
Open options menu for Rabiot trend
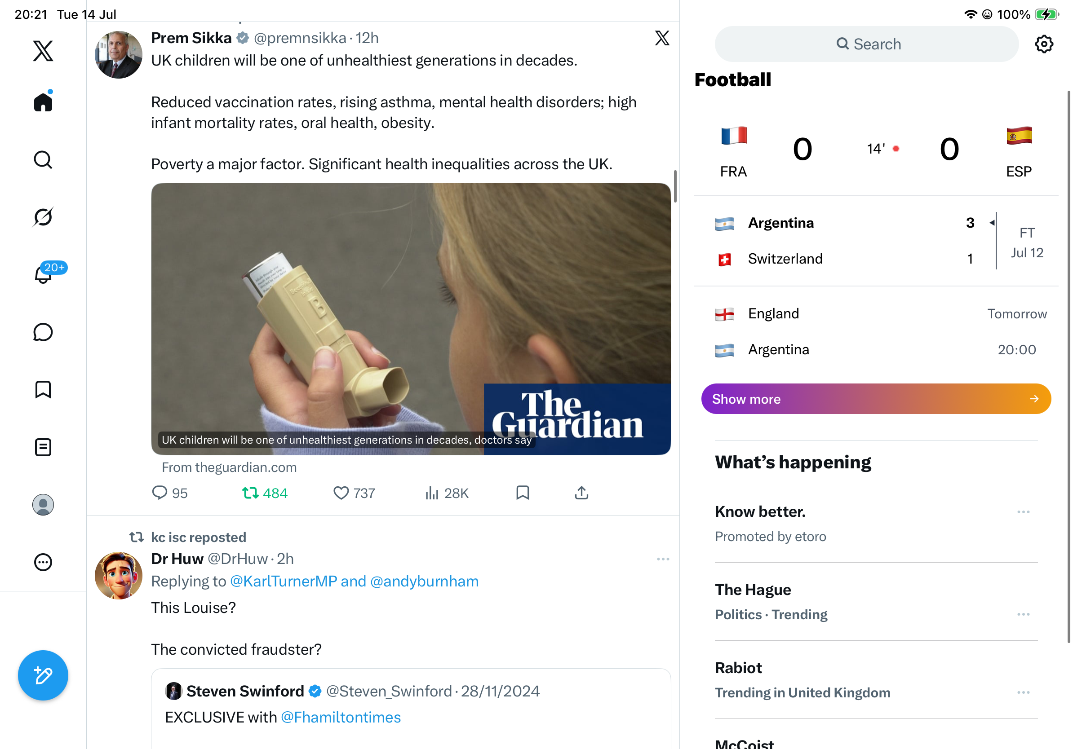point(1023,692)
